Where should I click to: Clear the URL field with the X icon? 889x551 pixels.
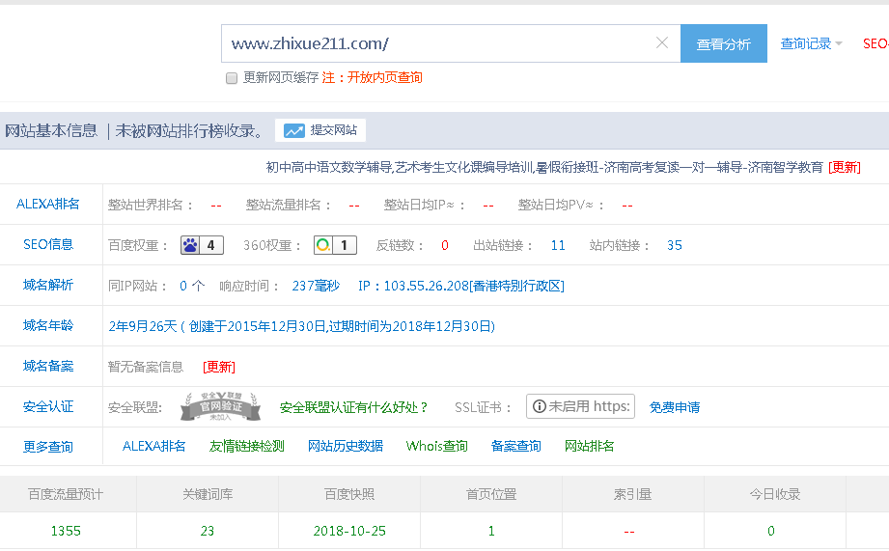661,42
